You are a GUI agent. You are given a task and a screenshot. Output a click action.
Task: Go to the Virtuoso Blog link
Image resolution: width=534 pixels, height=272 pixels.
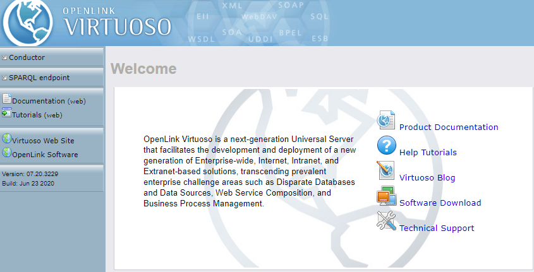[x=427, y=178]
